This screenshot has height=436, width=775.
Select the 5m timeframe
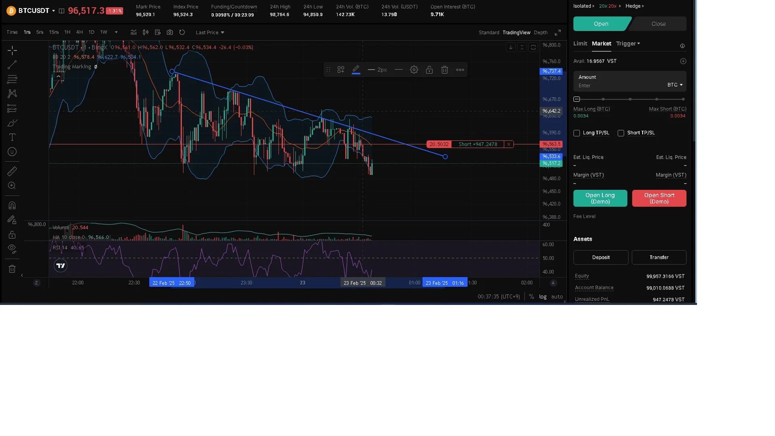point(40,32)
